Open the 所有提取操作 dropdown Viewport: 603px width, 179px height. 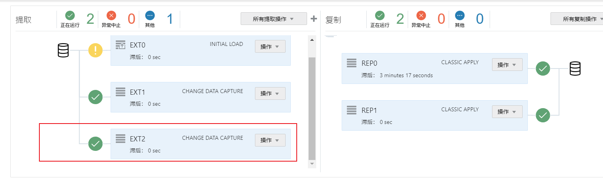[273, 19]
